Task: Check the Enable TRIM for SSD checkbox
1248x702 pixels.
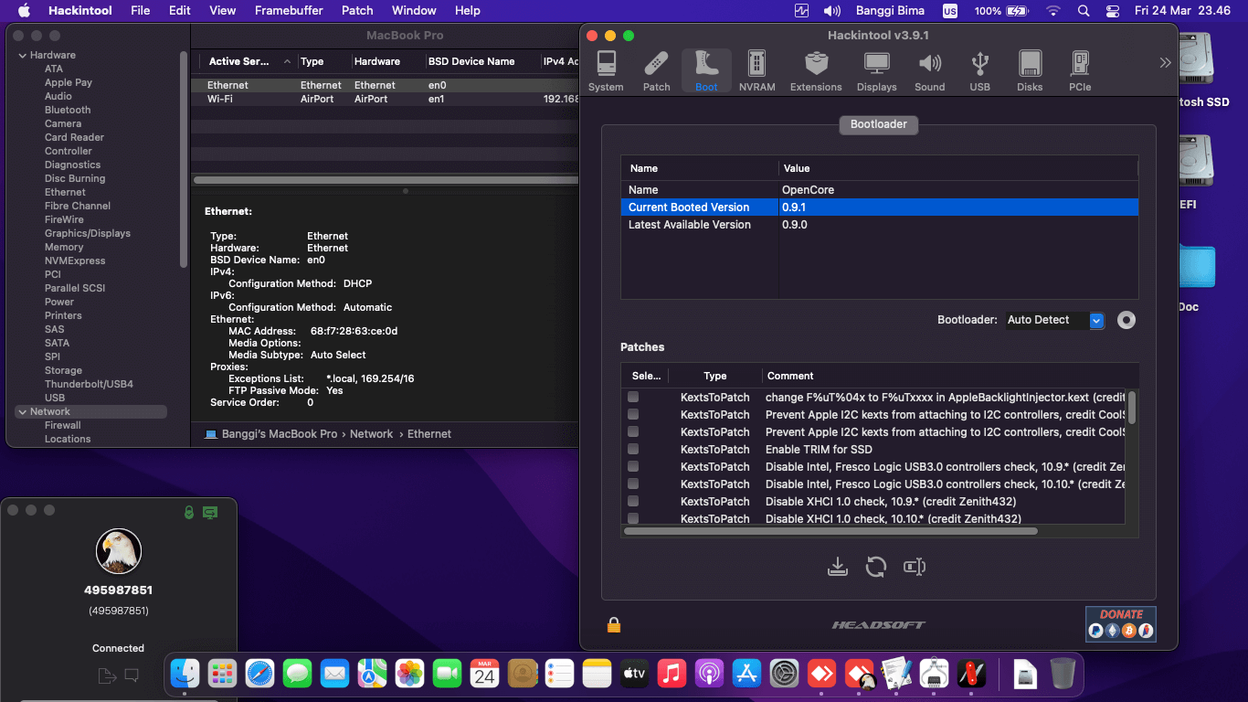Action: point(633,450)
